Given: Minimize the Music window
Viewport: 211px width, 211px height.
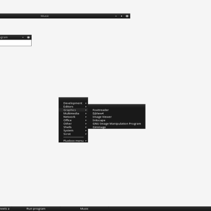Looking at the screenshot, I should pos(116,16).
